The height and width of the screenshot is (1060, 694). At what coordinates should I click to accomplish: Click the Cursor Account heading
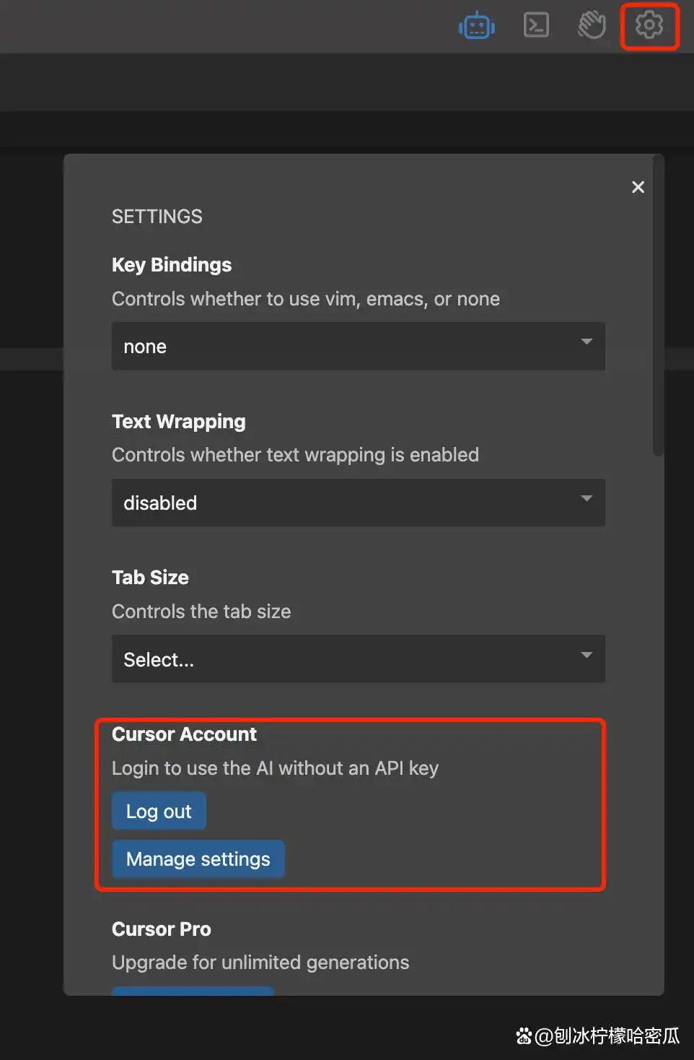pos(184,734)
